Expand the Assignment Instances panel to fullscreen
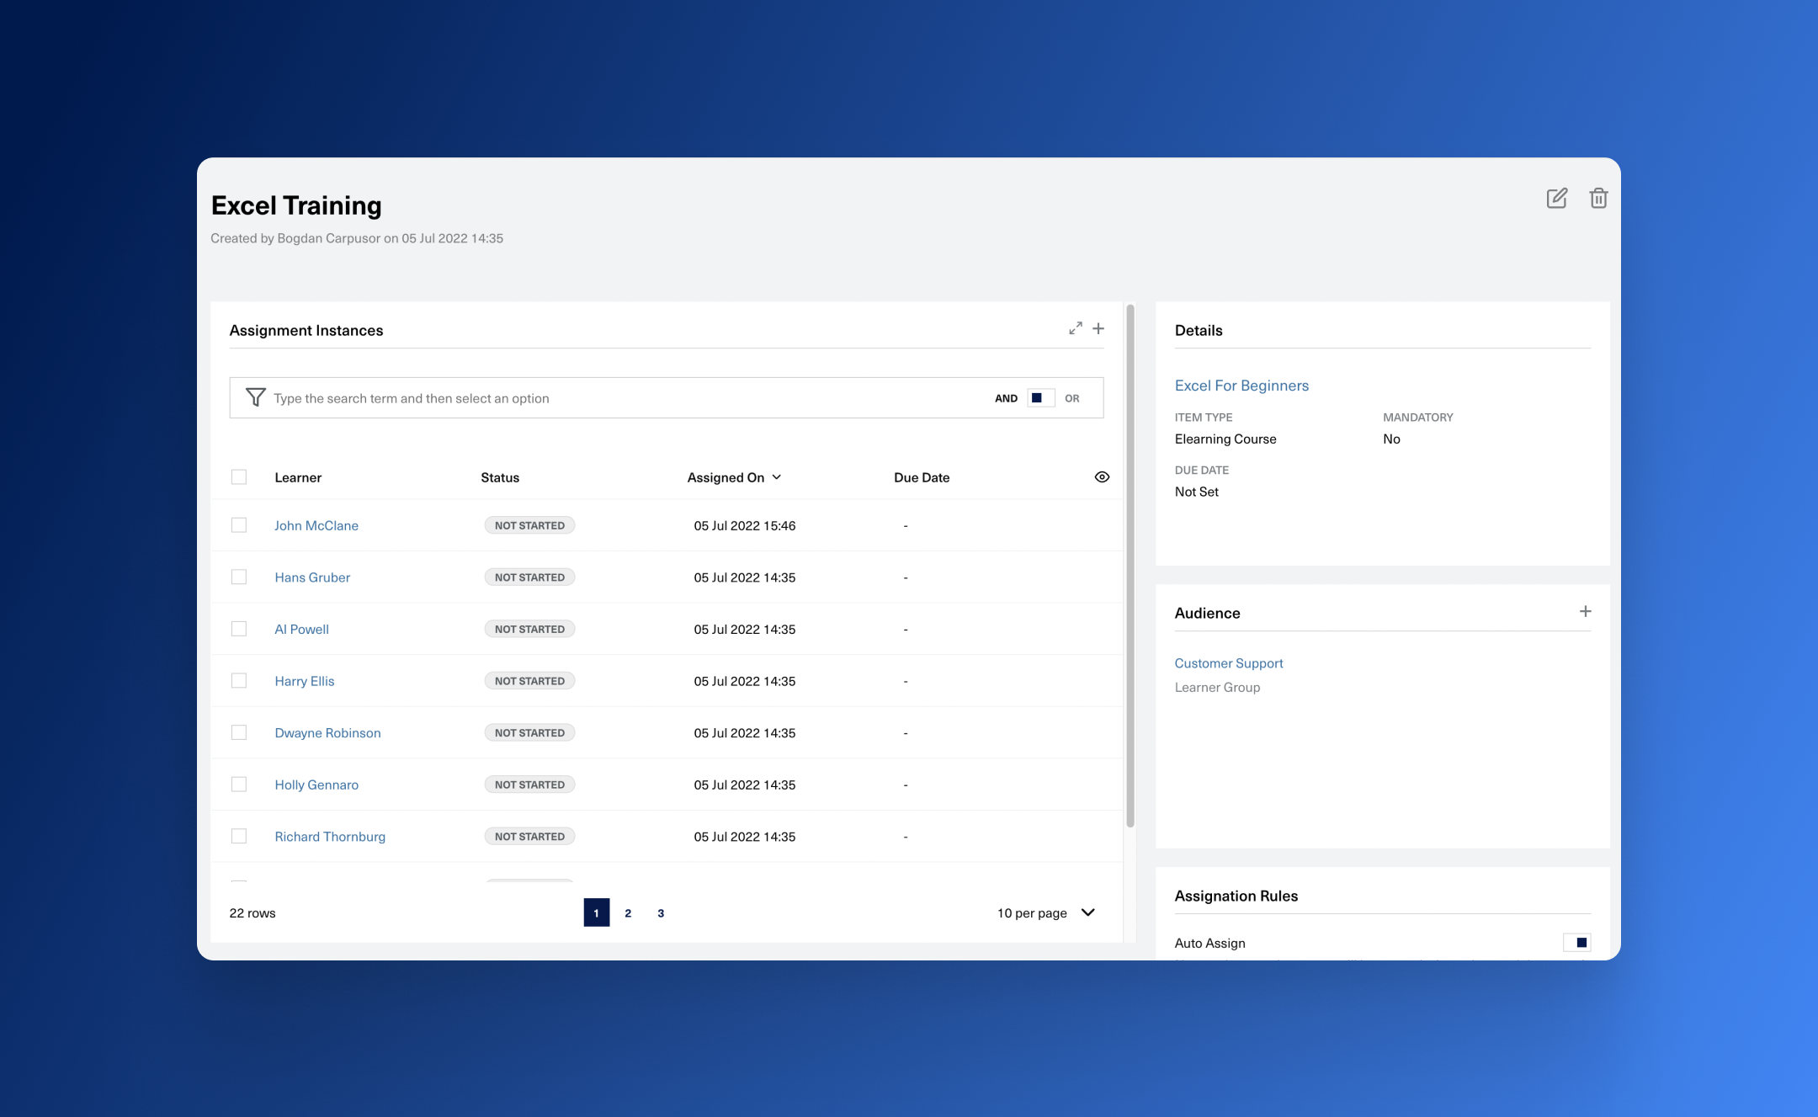This screenshot has width=1818, height=1117. click(x=1076, y=329)
